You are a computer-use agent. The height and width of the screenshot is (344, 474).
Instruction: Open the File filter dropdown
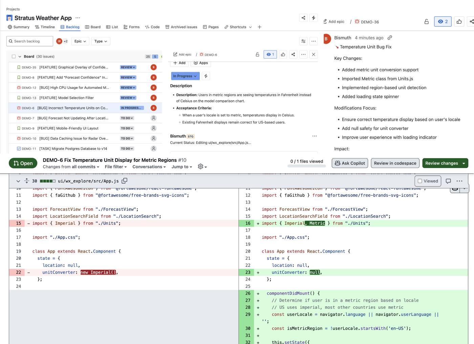click(116, 167)
